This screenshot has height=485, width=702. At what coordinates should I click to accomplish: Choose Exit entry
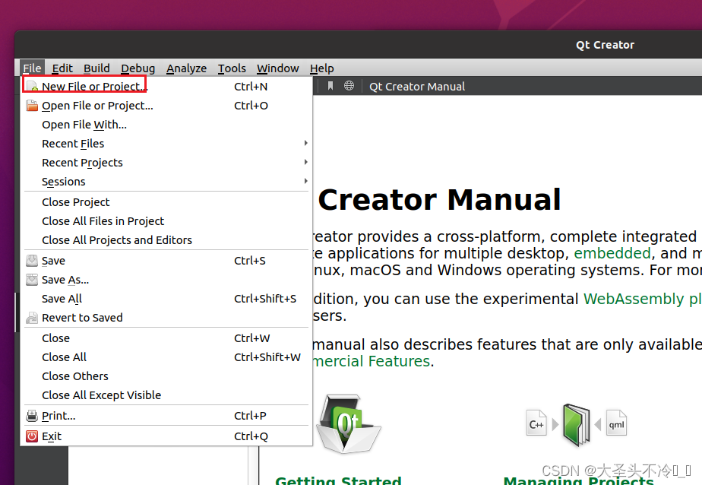tap(166, 436)
